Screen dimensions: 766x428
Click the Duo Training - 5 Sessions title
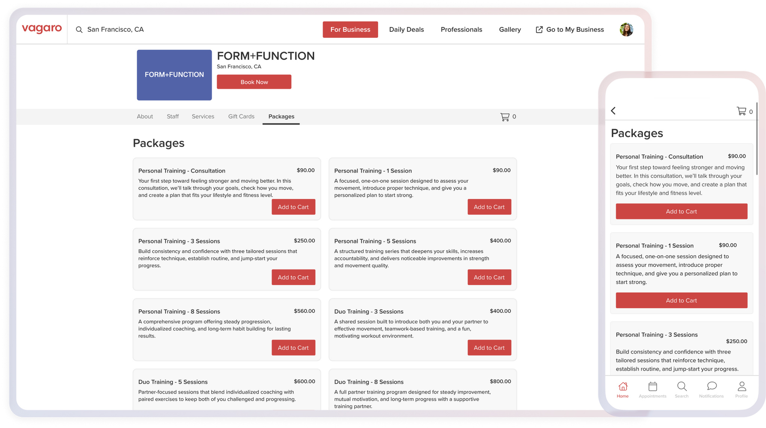[173, 382]
